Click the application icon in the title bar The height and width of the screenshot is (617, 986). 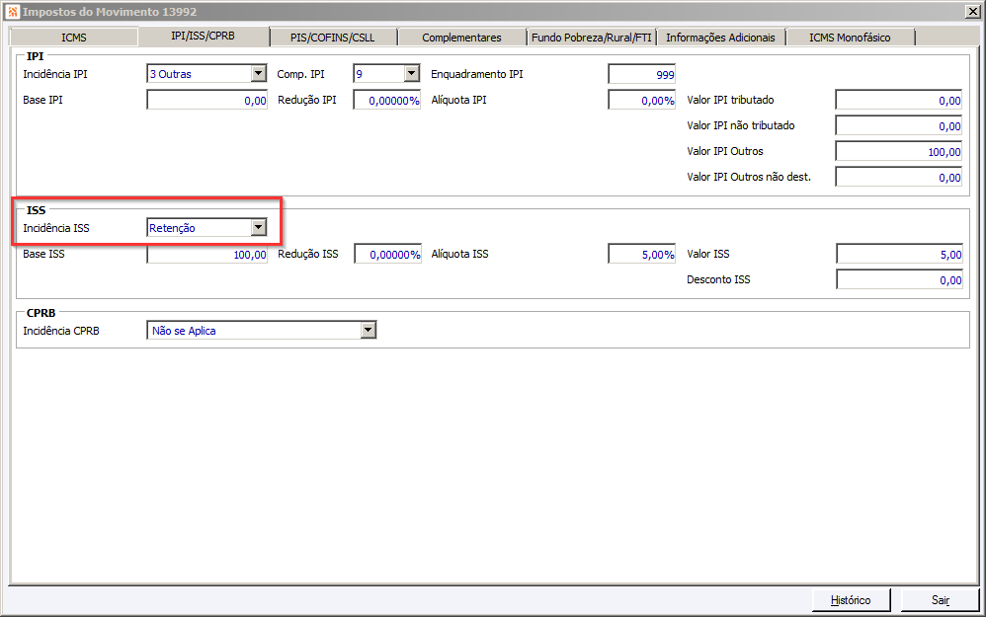click(x=13, y=11)
